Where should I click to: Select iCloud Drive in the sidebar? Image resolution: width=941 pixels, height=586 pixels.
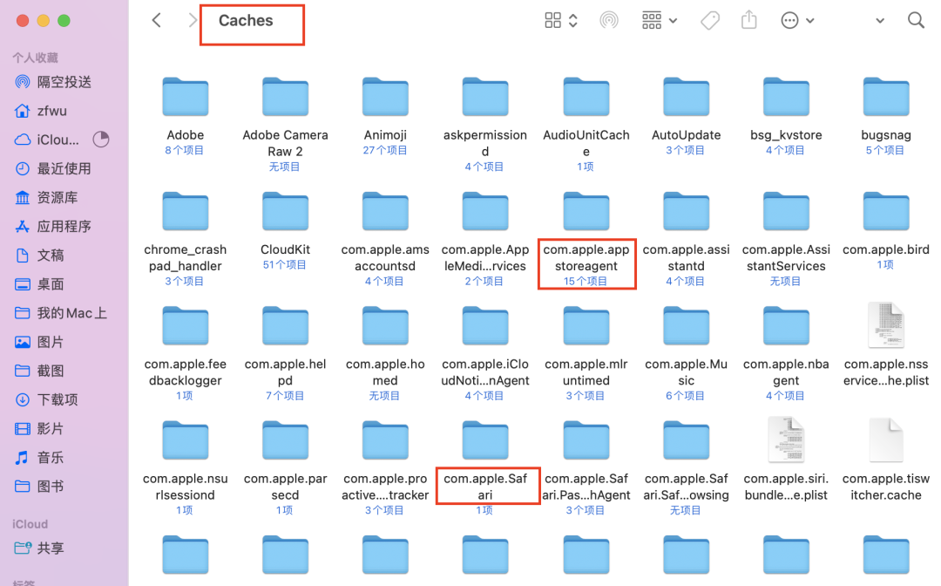tap(48, 140)
